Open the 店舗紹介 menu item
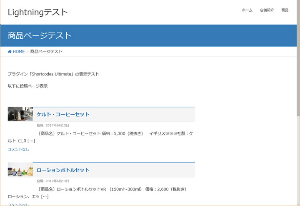Image resolution: width=300 pixels, height=206 pixels. [x=267, y=10]
